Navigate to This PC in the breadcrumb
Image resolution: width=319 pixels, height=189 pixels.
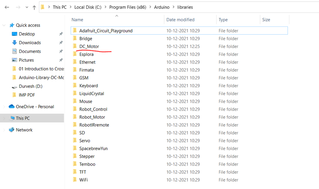pos(60,7)
